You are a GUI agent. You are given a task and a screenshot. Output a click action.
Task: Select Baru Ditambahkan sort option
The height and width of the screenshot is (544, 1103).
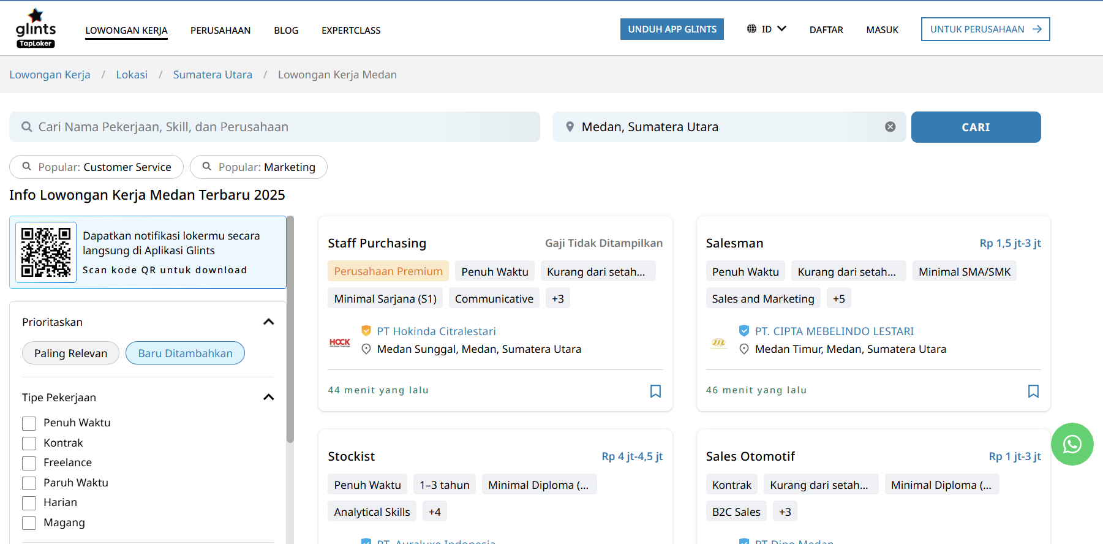tap(185, 353)
